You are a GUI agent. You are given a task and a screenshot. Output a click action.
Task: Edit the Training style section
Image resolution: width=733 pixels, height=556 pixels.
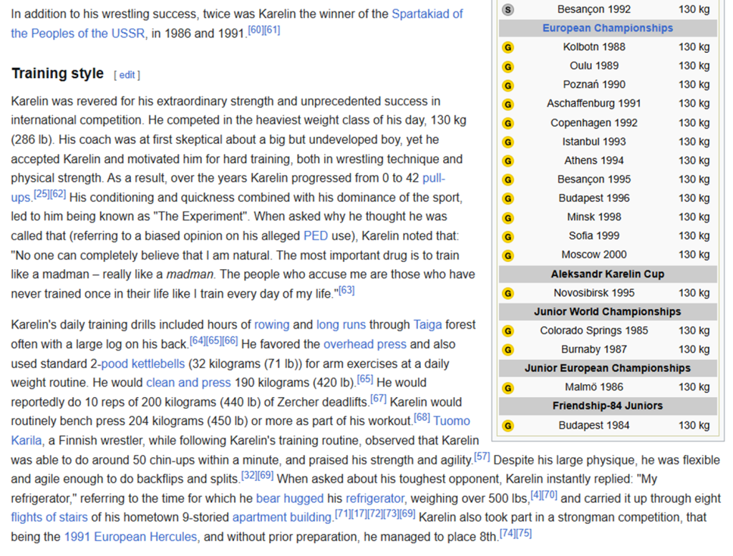(127, 75)
